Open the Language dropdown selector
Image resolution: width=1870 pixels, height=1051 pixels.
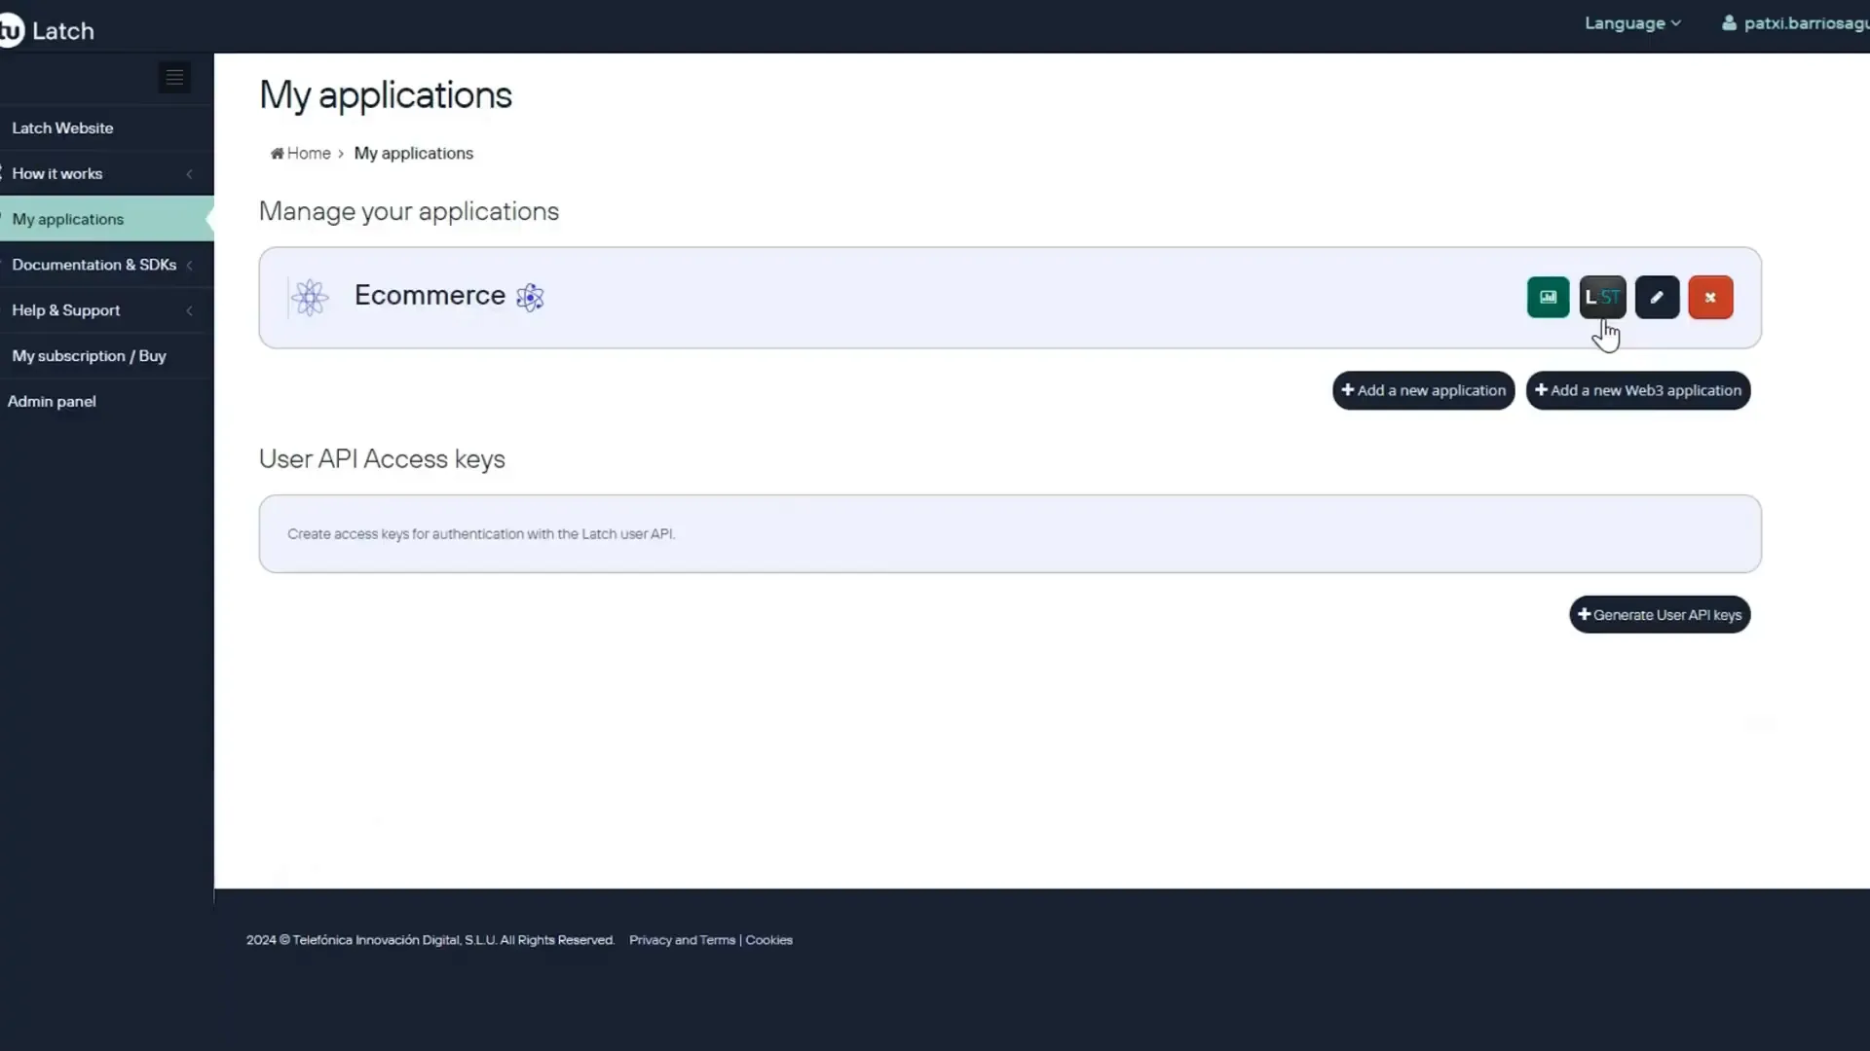pos(1631,23)
